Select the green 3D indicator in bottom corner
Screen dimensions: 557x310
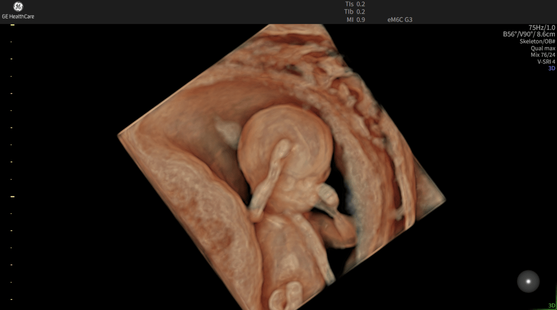tap(551, 306)
